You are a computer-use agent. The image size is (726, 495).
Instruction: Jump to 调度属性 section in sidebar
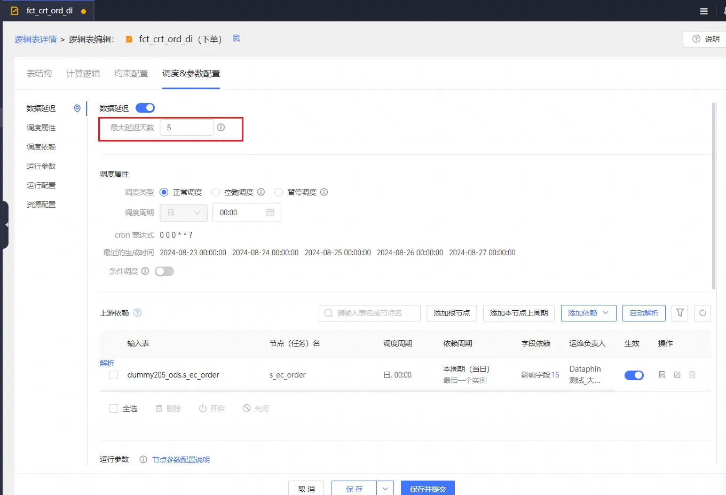41,128
